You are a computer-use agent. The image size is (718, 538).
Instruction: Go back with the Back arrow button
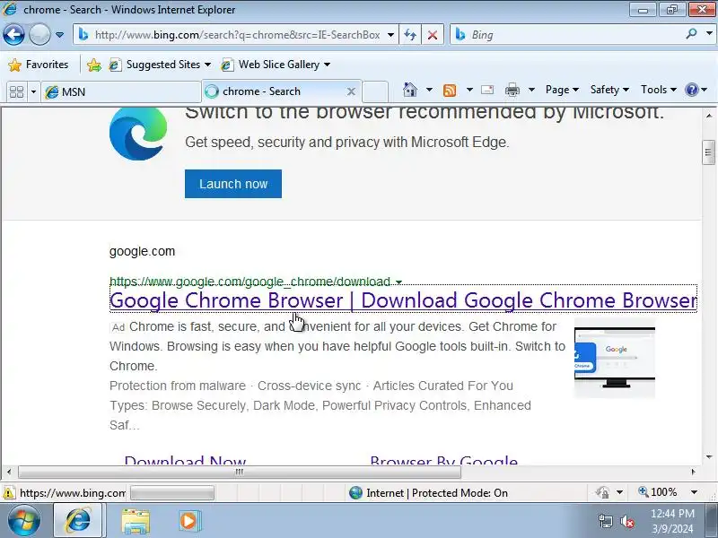[13, 34]
